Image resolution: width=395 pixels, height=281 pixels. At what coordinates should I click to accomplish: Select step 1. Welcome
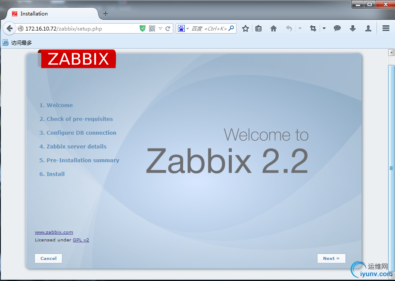pos(56,105)
